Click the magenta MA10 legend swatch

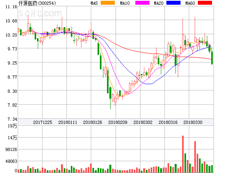(x=142, y=3)
